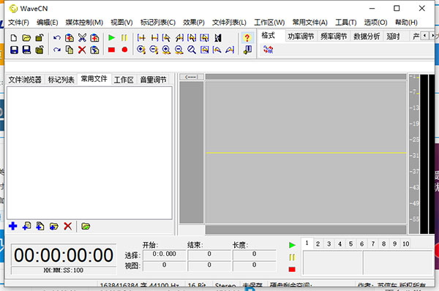Switch to the 功率调节 effects tab
Image resolution: width=439 pixels, height=291 pixels.
(x=301, y=37)
